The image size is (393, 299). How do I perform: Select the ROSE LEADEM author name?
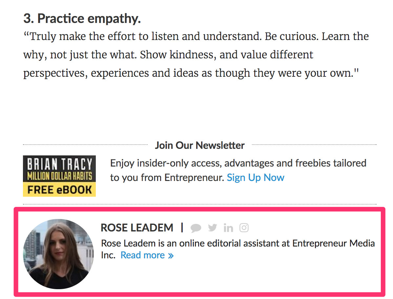click(x=137, y=228)
